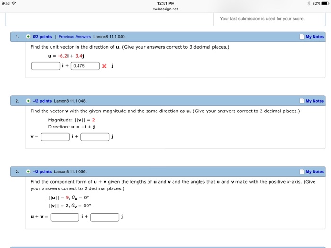Tap the 12:51 PM clock
Image resolution: width=331 pixels, height=248 pixels.
pos(166,3)
